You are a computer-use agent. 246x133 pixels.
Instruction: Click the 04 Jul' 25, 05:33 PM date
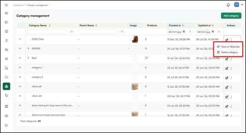[178, 106]
